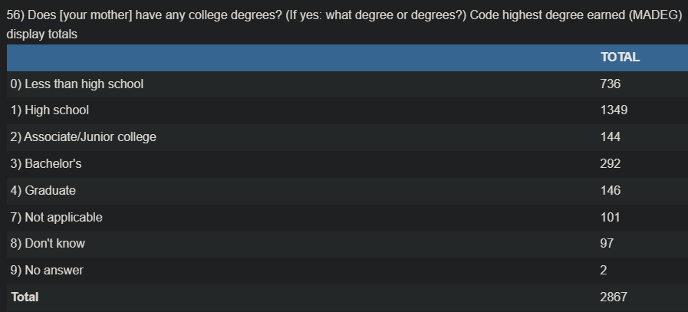The image size is (688, 312).
Task: Select the 97 value for Don't know
Action: click(x=607, y=243)
